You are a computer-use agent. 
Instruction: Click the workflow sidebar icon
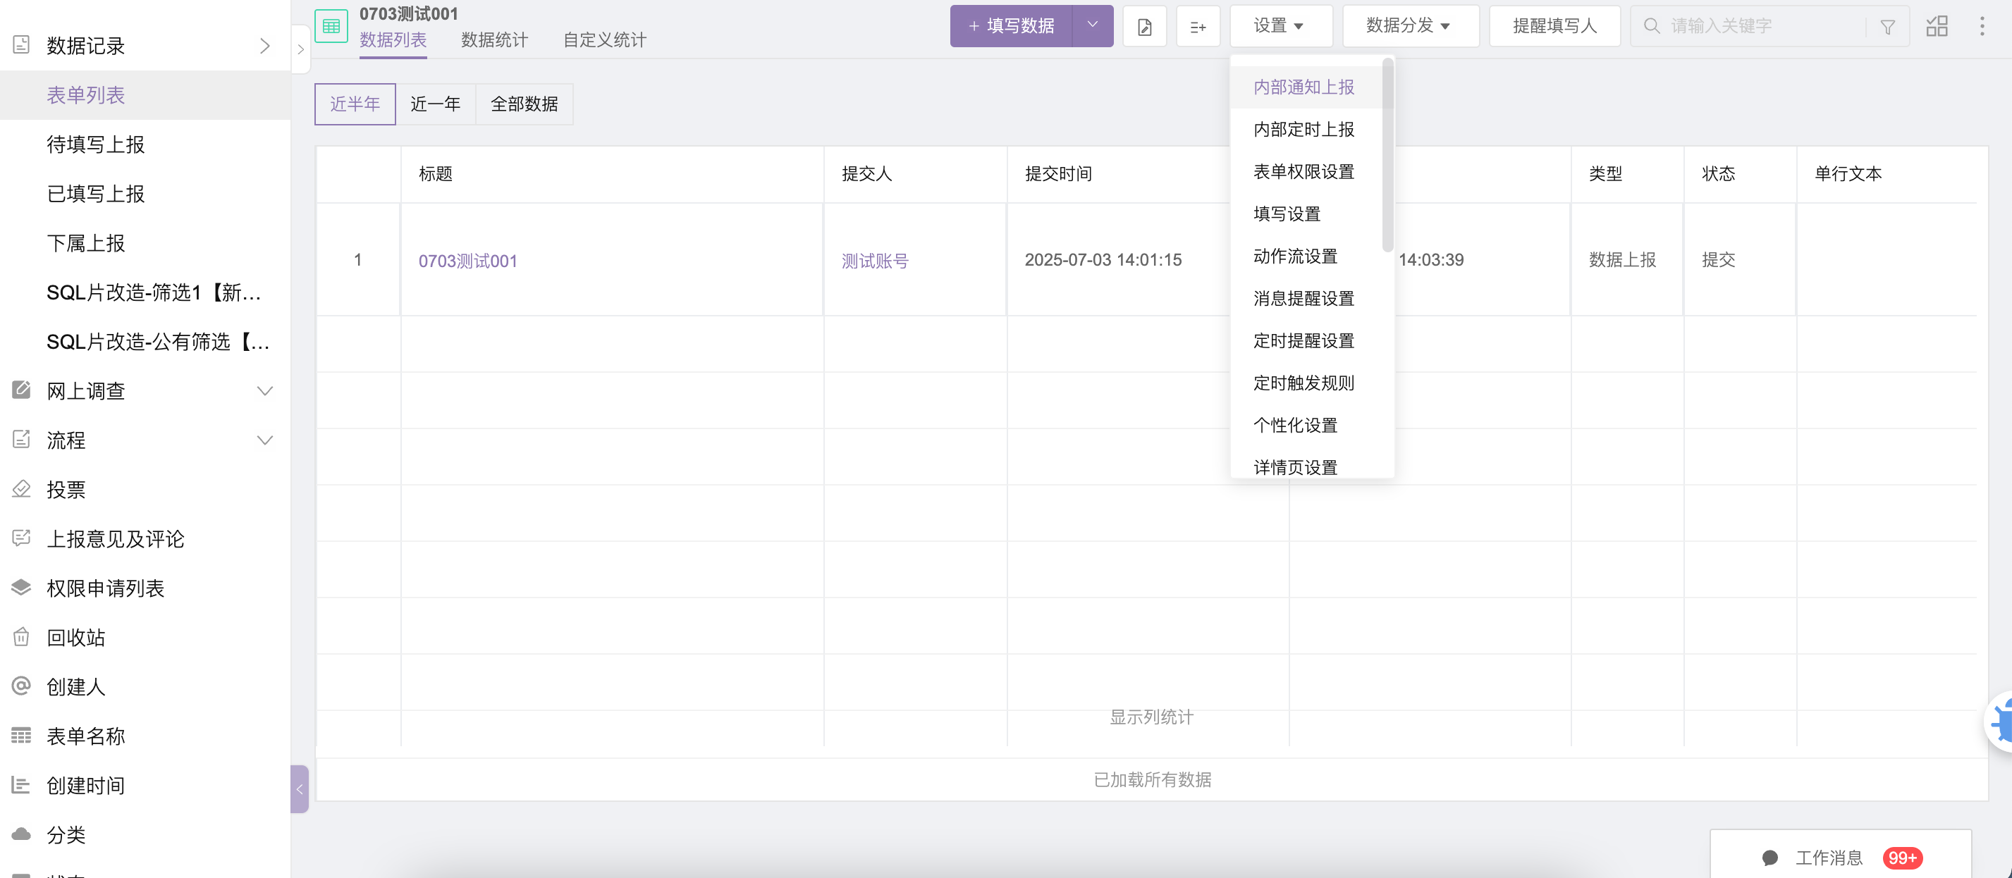[x=21, y=440]
